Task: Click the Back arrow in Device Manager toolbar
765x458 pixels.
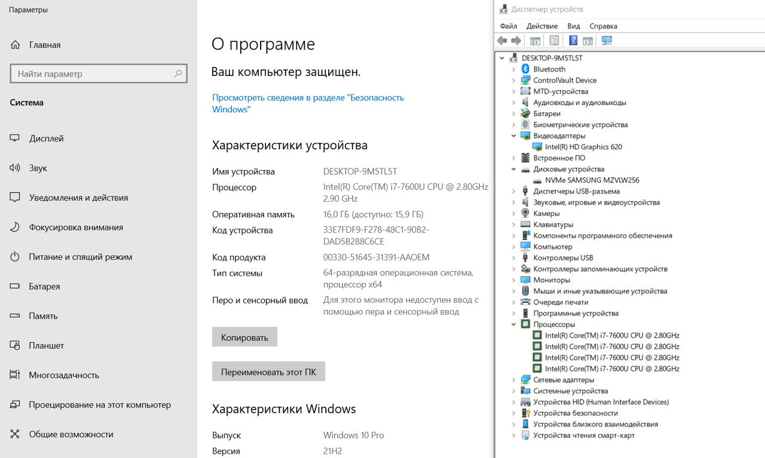Action: 502,41
